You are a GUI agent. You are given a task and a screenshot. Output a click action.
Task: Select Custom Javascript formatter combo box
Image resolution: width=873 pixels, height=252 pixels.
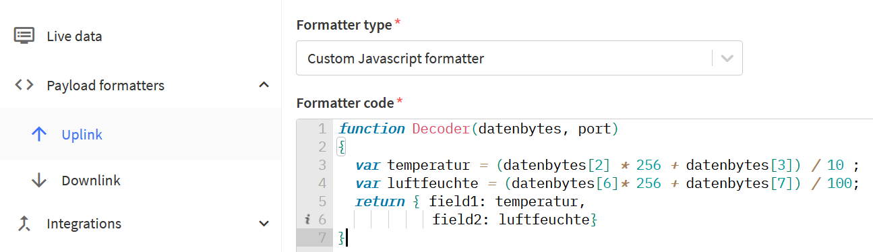pyautogui.click(x=519, y=58)
